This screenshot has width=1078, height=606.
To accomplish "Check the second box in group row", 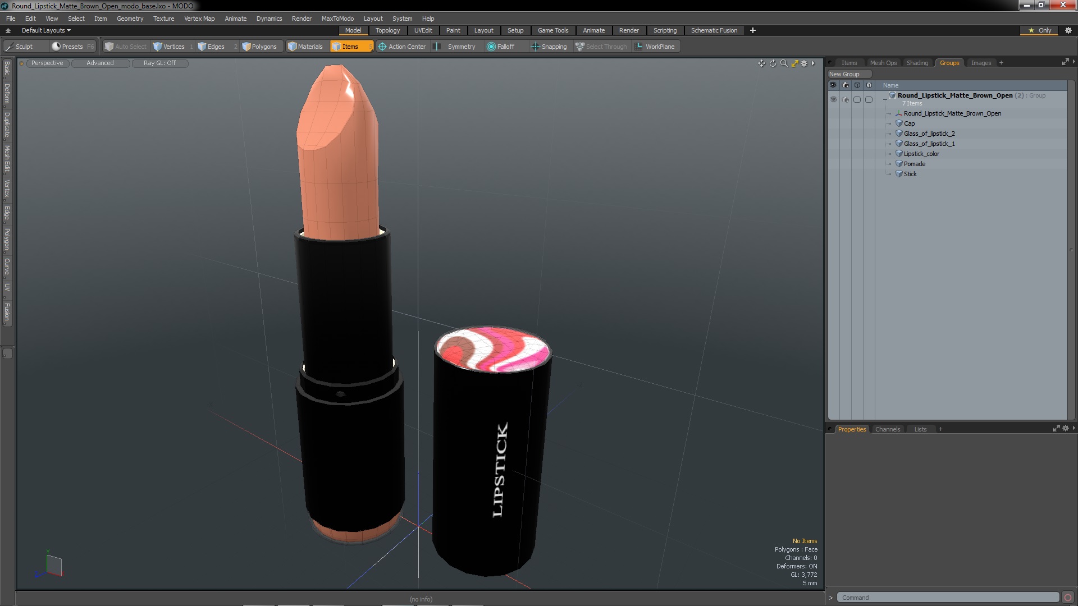I will [869, 99].
